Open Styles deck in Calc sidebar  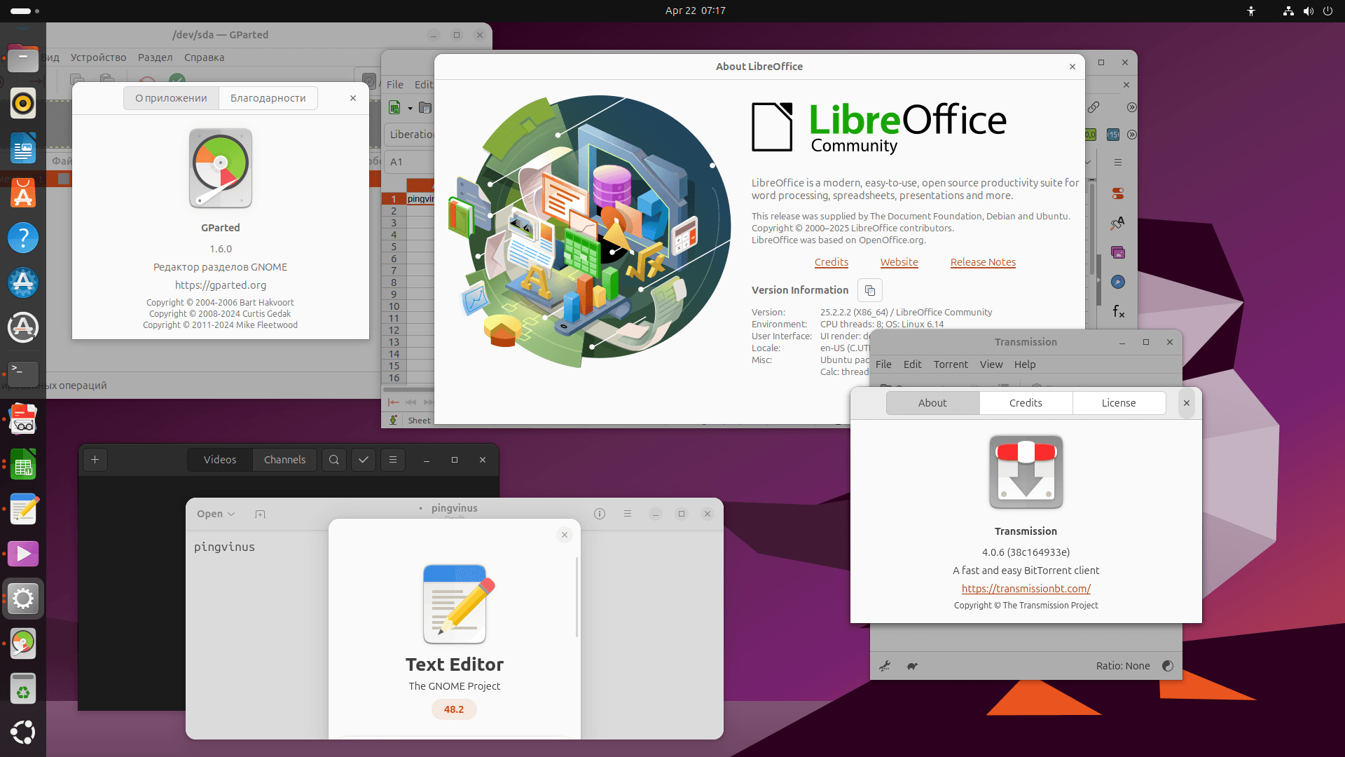pos(1118,223)
